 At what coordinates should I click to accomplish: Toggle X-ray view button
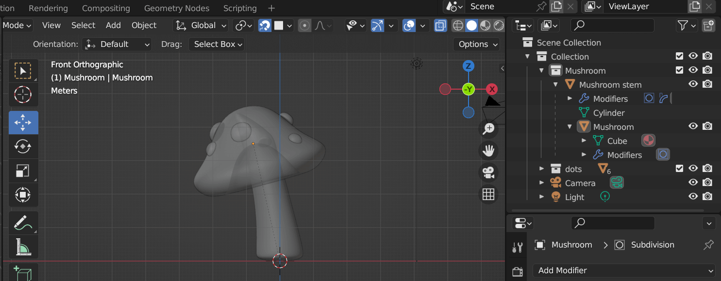tap(440, 25)
